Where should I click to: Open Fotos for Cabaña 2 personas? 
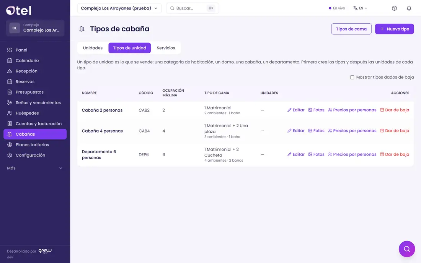[316, 110]
